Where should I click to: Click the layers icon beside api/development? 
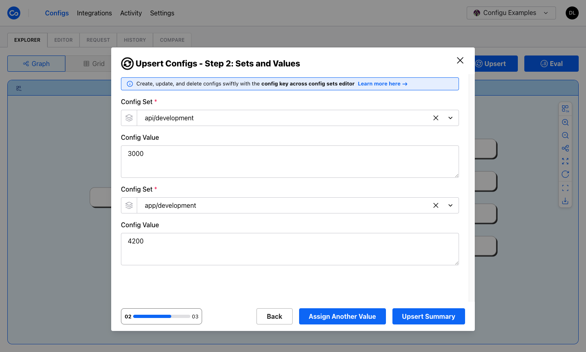129,118
